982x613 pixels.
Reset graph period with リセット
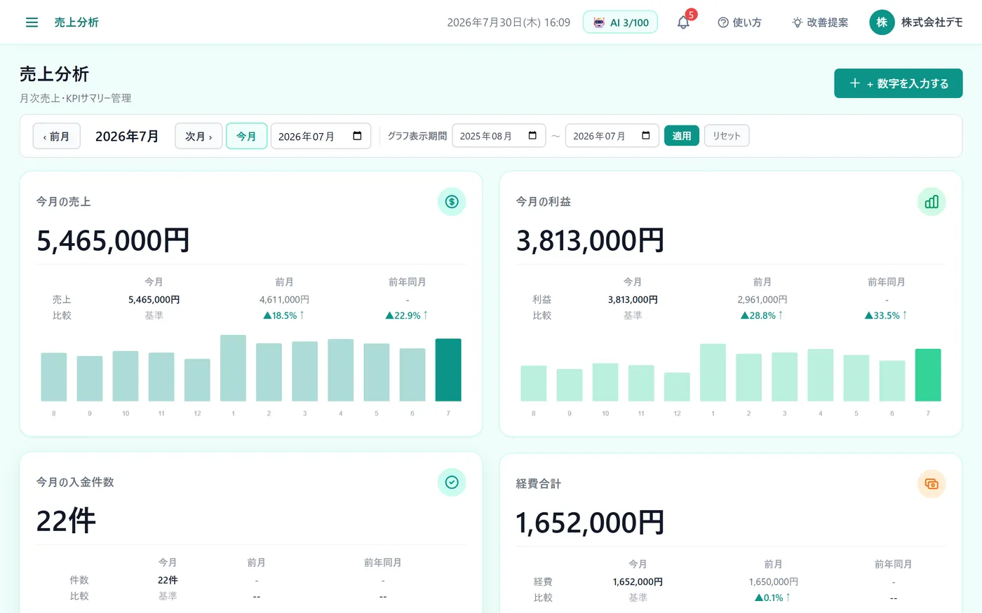pyautogui.click(x=727, y=136)
